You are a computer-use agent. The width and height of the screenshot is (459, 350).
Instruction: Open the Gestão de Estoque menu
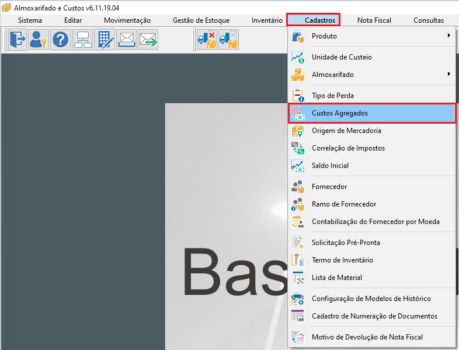201,20
